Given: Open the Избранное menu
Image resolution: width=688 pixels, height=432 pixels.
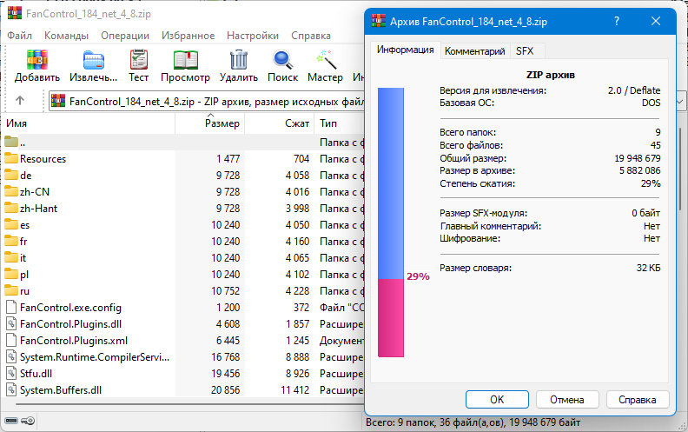Looking at the screenshot, I should click(x=189, y=36).
